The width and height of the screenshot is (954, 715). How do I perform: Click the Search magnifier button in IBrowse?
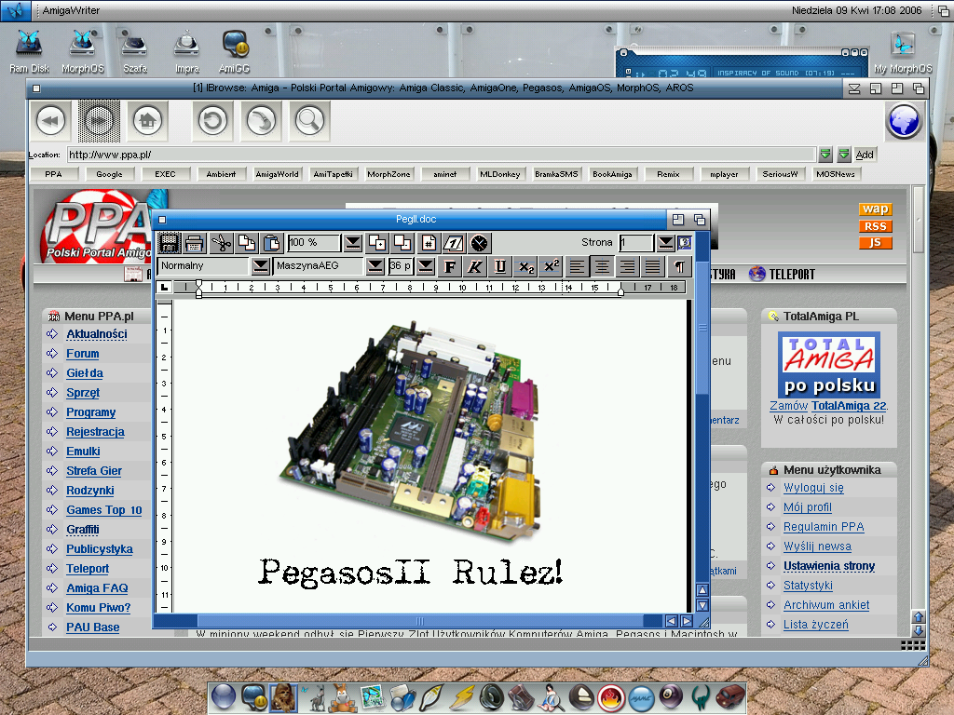(x=309, y=121)
